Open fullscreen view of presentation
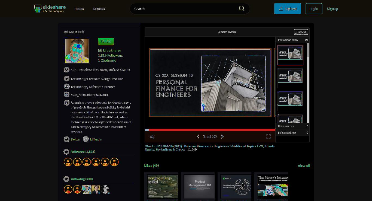The image size is (372, 201). (268, 136)
